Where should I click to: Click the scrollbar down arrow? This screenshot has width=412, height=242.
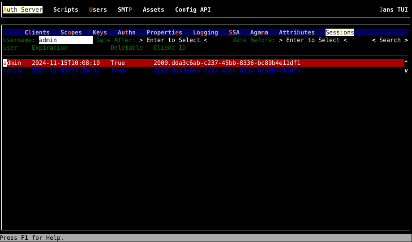point(406,70)
